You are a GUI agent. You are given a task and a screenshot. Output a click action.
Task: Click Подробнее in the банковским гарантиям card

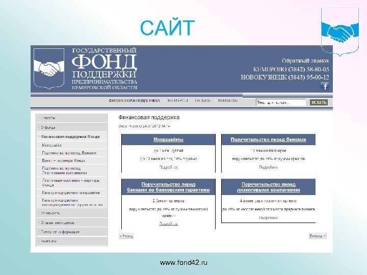tap(168, 224)
